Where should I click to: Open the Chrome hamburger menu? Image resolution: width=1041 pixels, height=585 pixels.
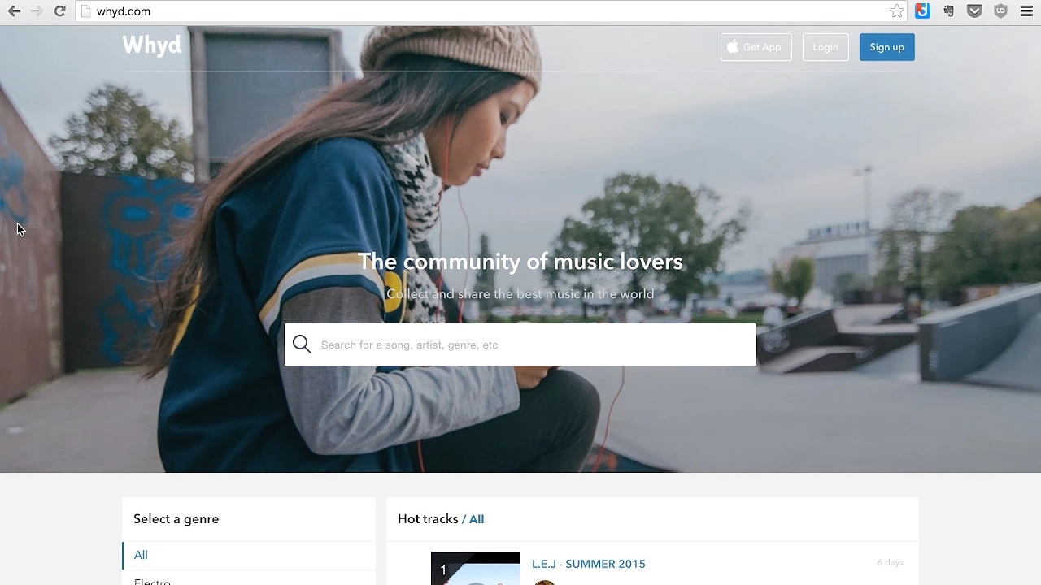coord(1026,11)
